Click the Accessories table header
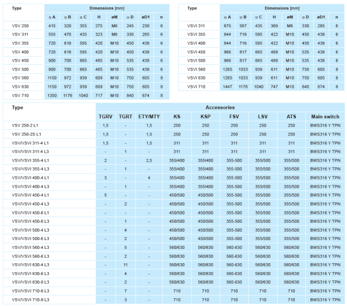This screenshot has height=306, width=347. pos(220,108)
